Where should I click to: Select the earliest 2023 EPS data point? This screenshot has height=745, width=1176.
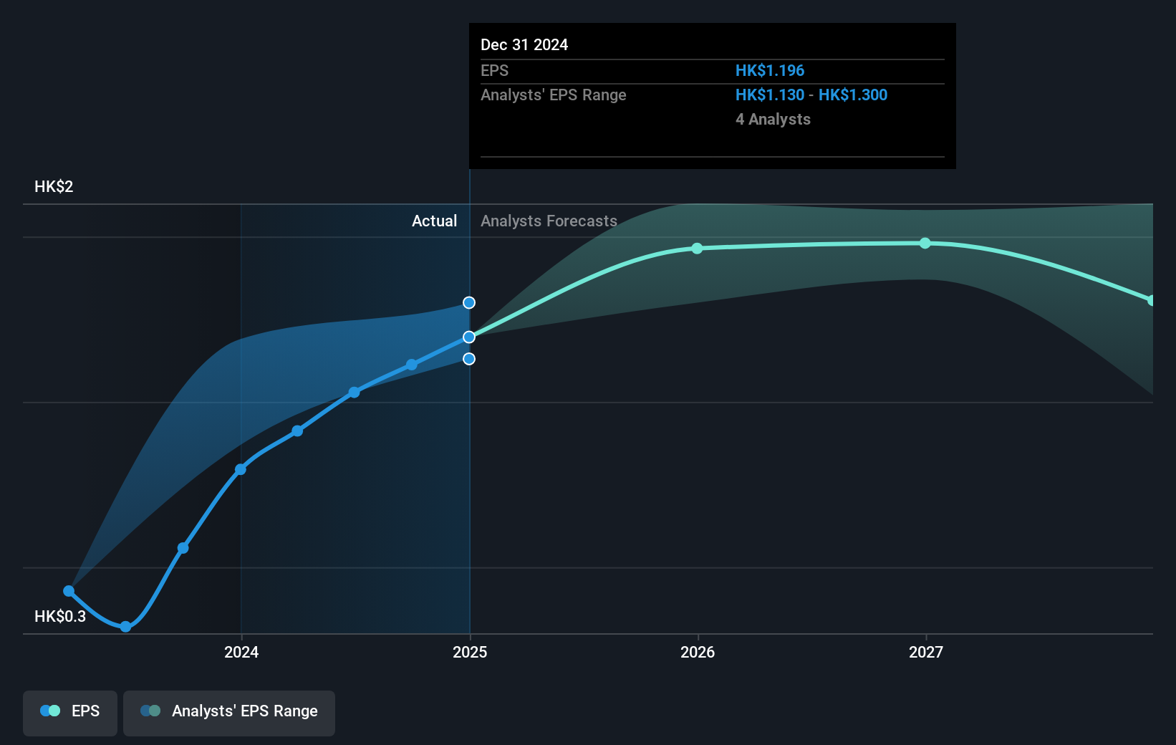click(68, 591)
